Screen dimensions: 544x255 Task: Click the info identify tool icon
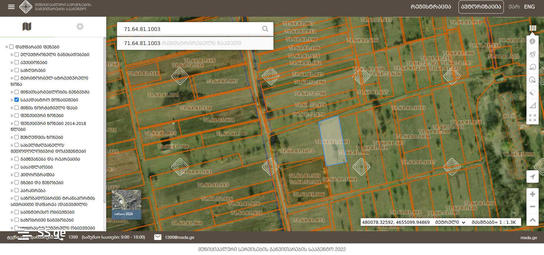(x=532, y=42)
